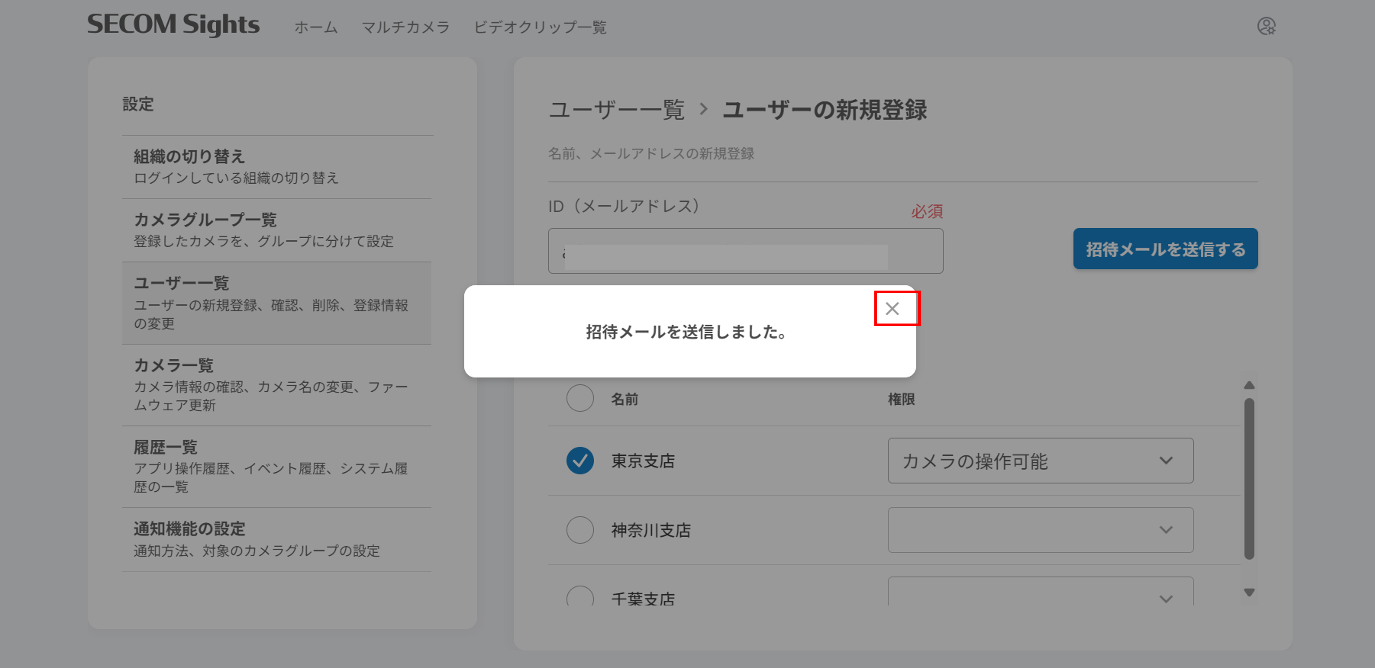Close the invitation sent dialog
Screen dimensions: 1375x668
(892, 309)
